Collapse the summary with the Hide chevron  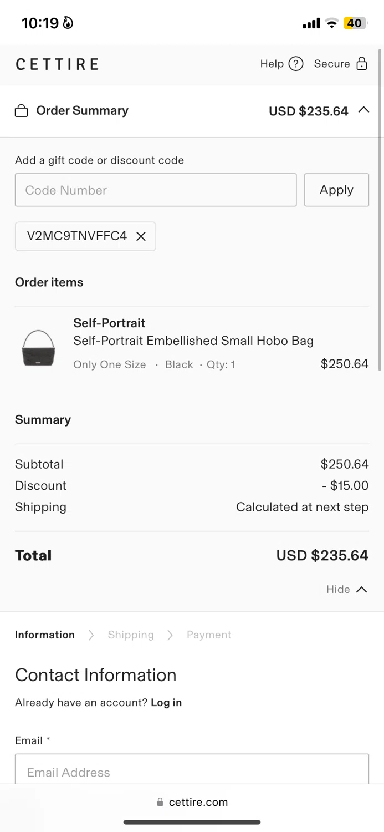click(361, 589)
